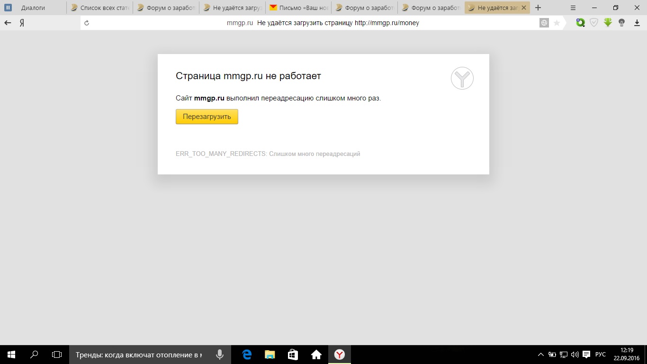The width and height of the screenshot is (647, 364).
Task: Restore down the Yandex Browser window
Action: (x=616, y=8)
